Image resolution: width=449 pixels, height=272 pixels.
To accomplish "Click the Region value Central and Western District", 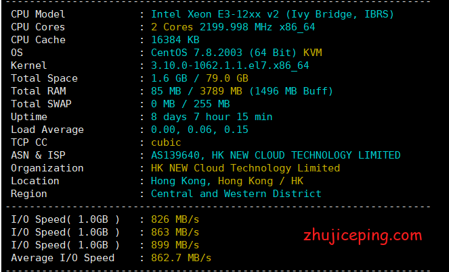I will 236,194.
